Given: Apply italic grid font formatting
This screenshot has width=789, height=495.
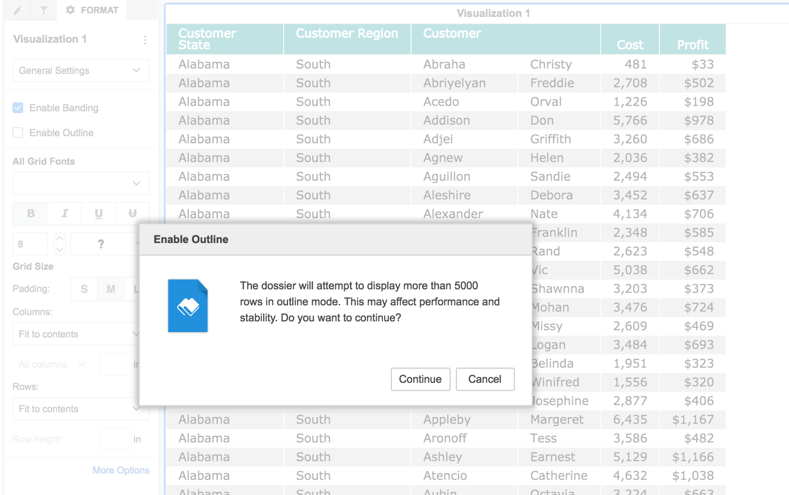Looking at the screenshot, I should pos(64,214).
